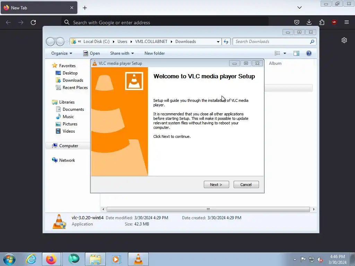
Task: Select Computer in navigation pane
Action: click(x=68, y=146)
